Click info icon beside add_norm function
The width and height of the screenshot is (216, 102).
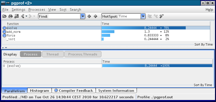[4, 32]
